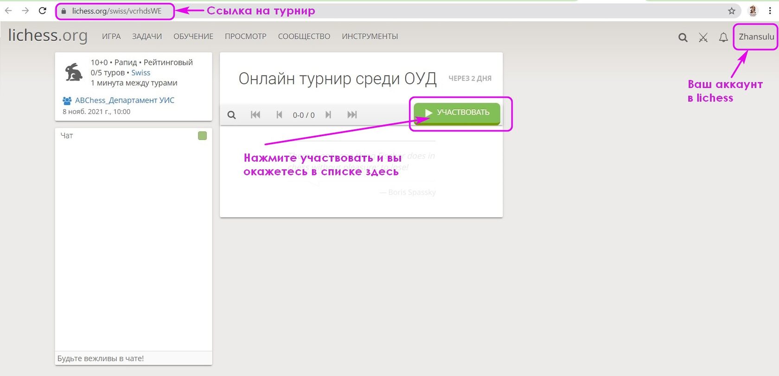
Task: Click the padlock site info icon
Action: (x=64, y=11)
